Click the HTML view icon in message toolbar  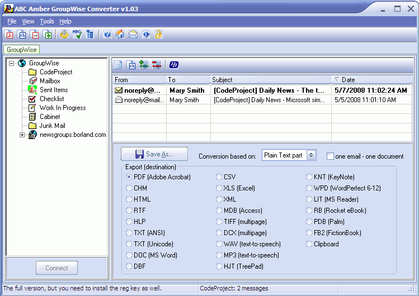[131, 65]
